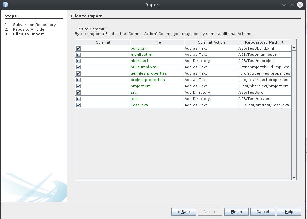Select manifest.mf file name cell
Viewport: 307px width, 219px height.
pos(157,55)
